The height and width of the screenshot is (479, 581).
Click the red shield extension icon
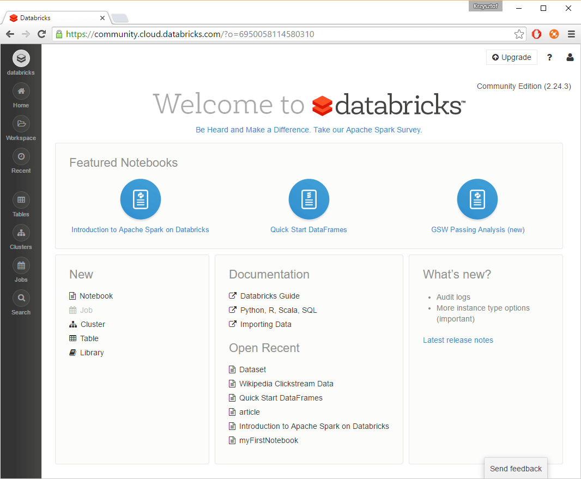click(x=536, y=34)
